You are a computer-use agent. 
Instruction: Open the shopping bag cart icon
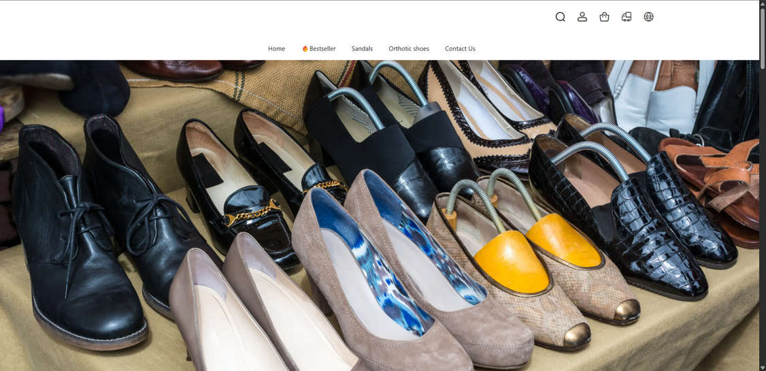604,17
